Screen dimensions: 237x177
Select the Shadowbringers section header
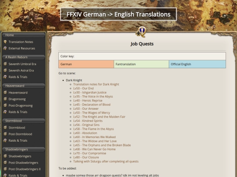click(24, 149)
